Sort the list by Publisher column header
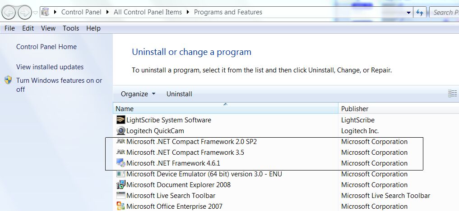Image resolution: width=459 pixels, height=211 pixels. (355, 108)
